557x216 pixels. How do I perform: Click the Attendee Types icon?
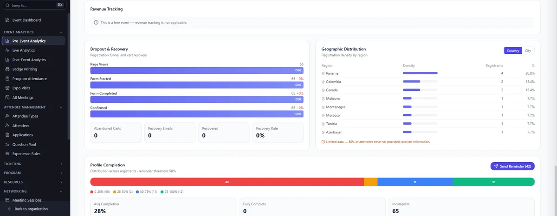(x=7, y=116)
